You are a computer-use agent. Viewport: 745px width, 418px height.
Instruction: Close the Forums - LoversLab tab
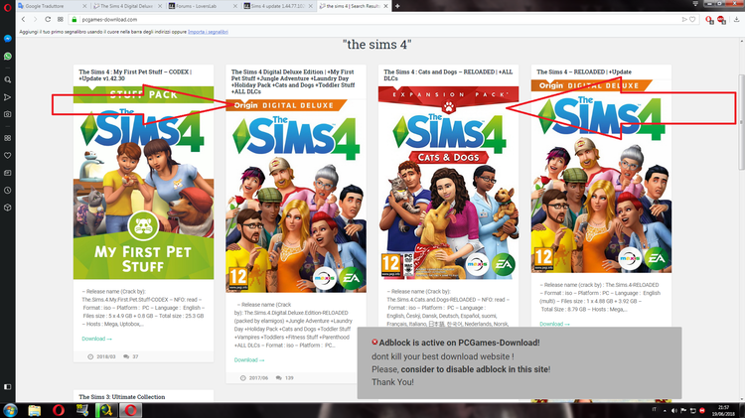coord(235,6)
